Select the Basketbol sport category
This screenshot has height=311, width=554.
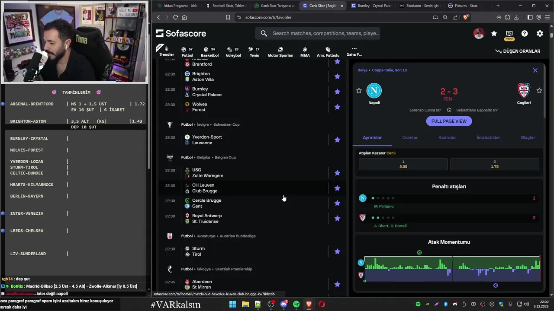209,52
